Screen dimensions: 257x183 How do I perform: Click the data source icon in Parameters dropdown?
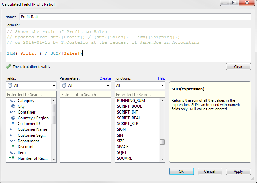(x=64, y=85)
